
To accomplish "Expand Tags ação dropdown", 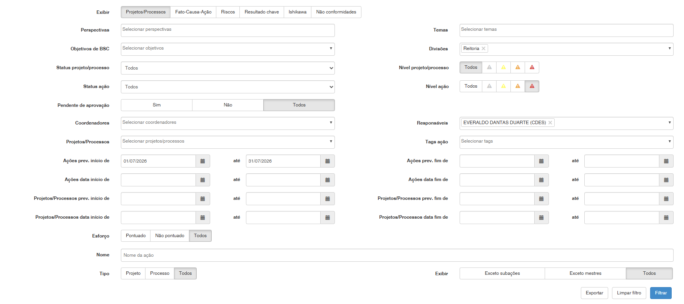I will point(669,141).
